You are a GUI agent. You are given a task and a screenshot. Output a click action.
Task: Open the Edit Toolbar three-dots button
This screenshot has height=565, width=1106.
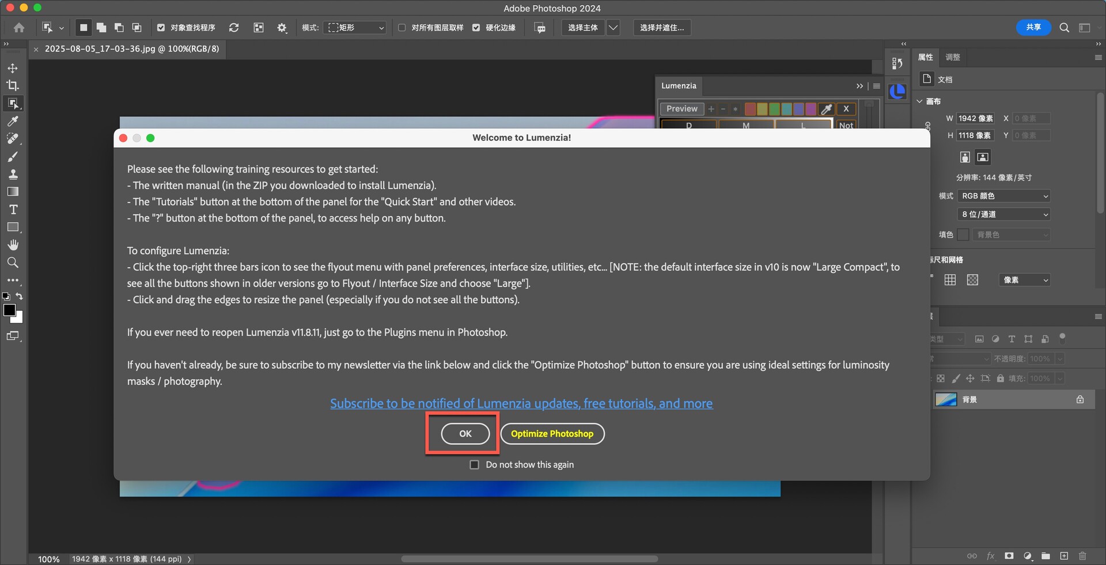tap(13, 280)
